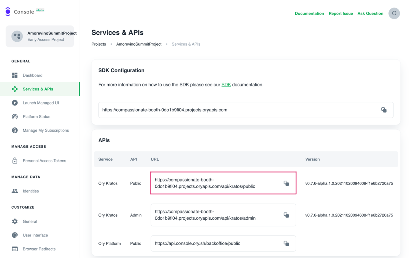Viewport: 412px width, 258px height.
Task: Click the General settings gear icon
Action: click(15, 221)
